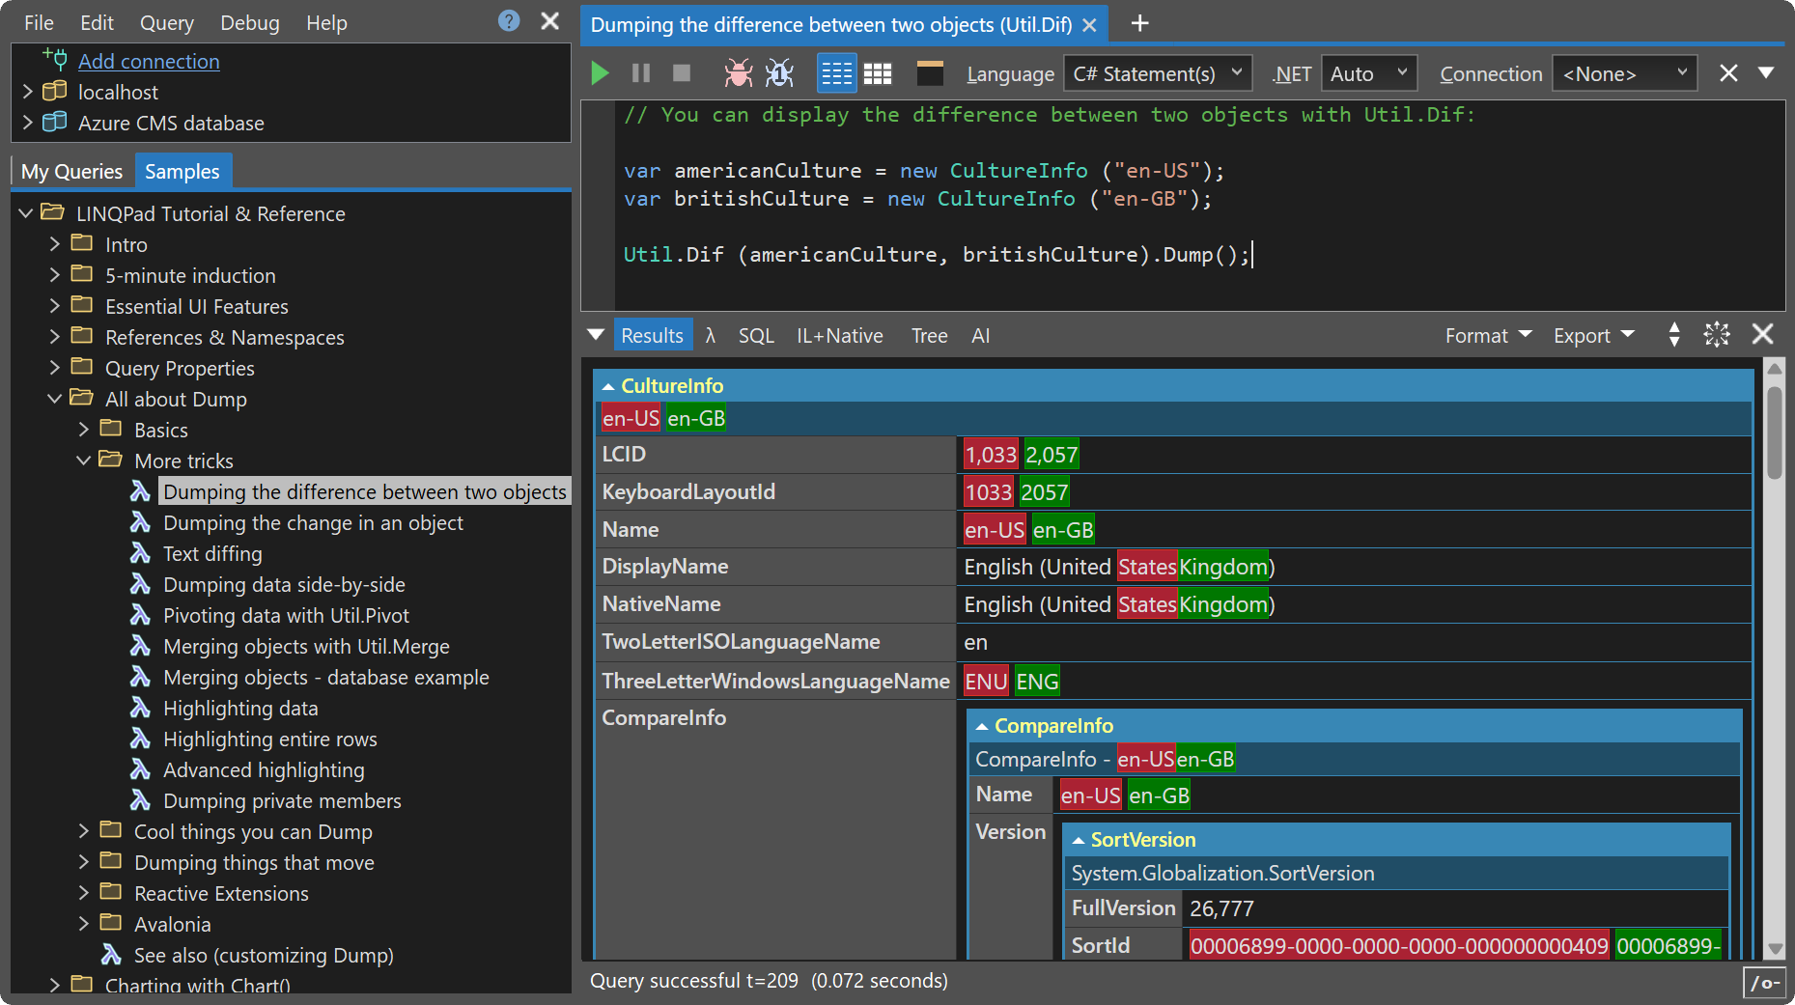
Task: Click folder icon of 'Avalonia'
Action: 112,923
